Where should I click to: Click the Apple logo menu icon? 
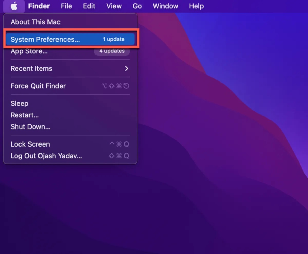14,6
